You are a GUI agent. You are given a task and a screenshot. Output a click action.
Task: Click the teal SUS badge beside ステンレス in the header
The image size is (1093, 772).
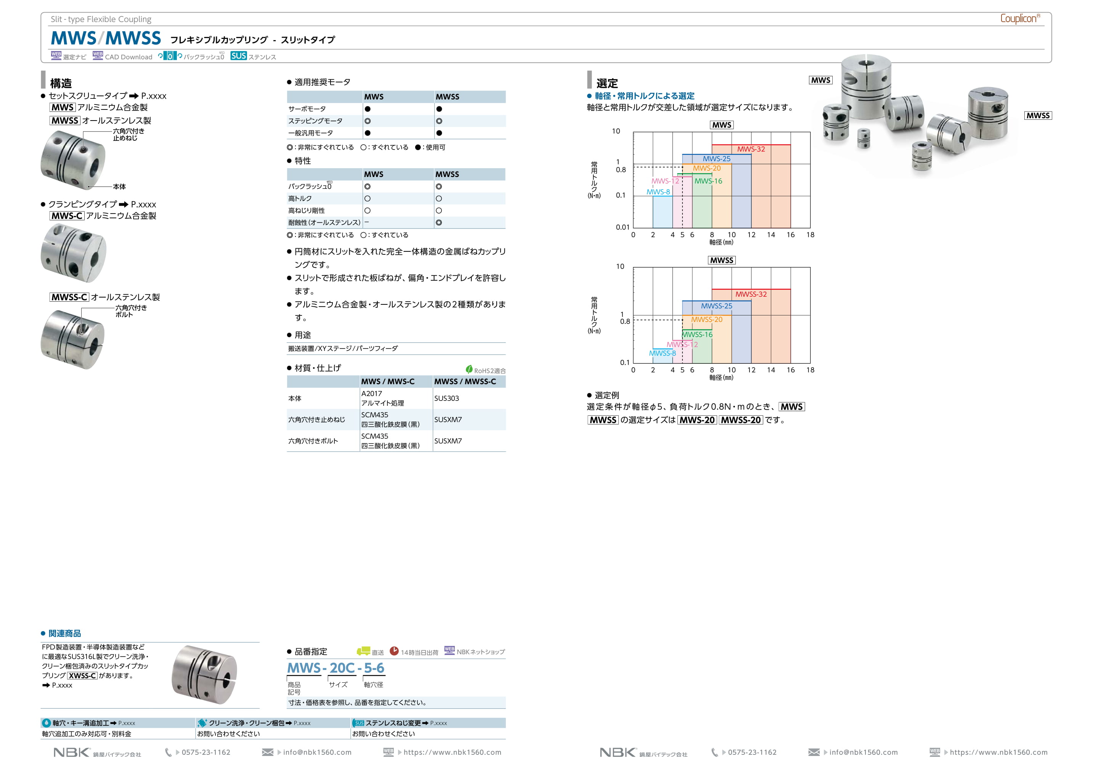pos(238,56)
